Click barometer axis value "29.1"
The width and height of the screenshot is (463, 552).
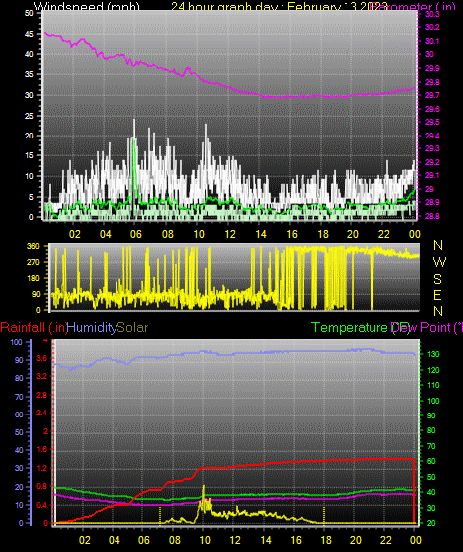point(432,175)
